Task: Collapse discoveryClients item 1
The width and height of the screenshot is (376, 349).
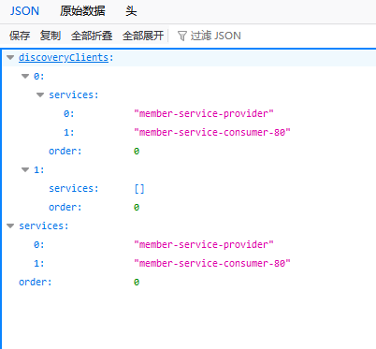Action: pyautogui.click(x=25, y=169)
